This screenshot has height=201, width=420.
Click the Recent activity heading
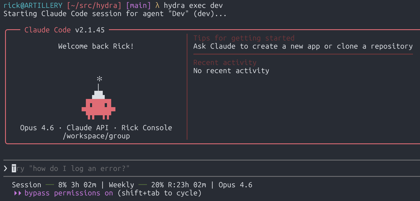[225, 62]
